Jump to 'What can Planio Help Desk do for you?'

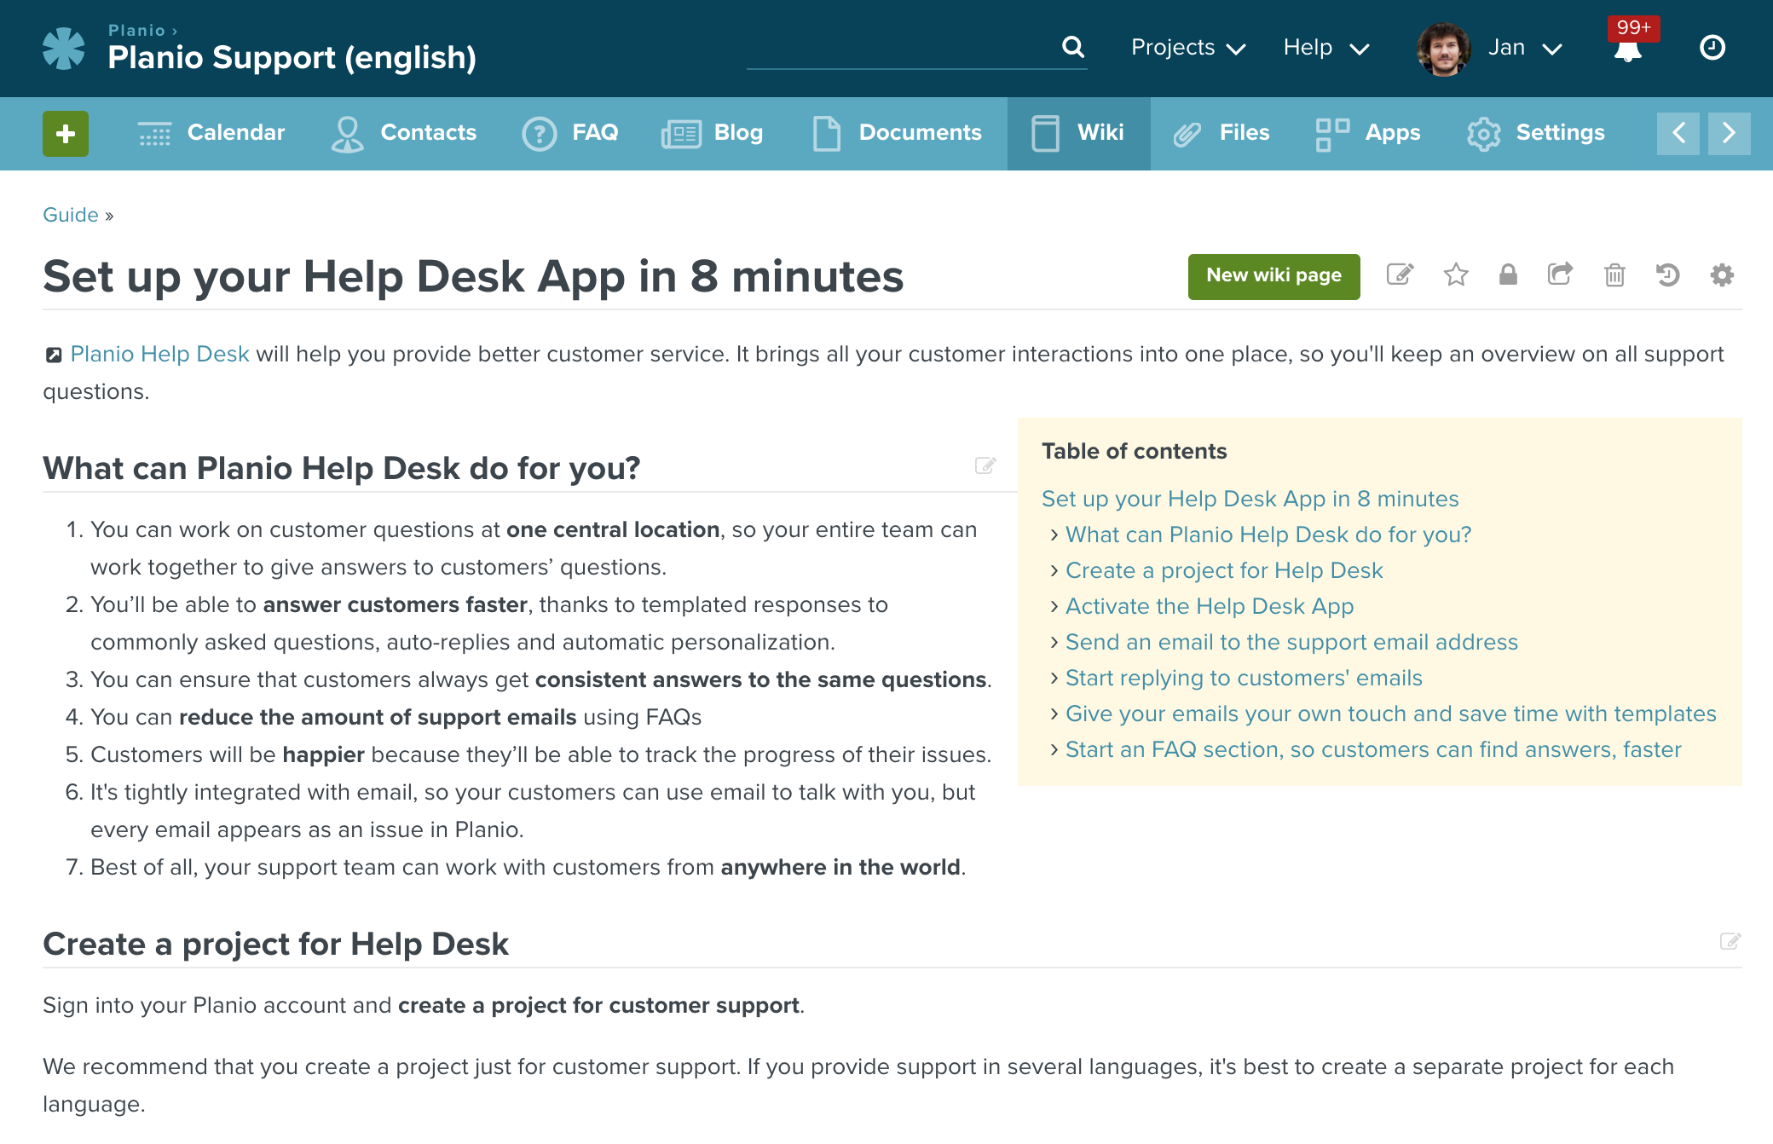click(1268, 534)
